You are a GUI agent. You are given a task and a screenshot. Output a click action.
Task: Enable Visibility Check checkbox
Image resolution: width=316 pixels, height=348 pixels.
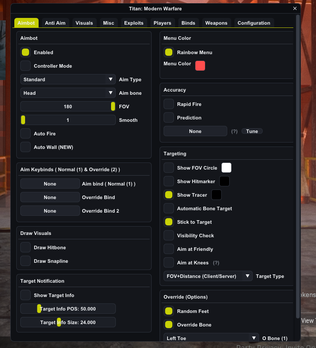[169, 235]
